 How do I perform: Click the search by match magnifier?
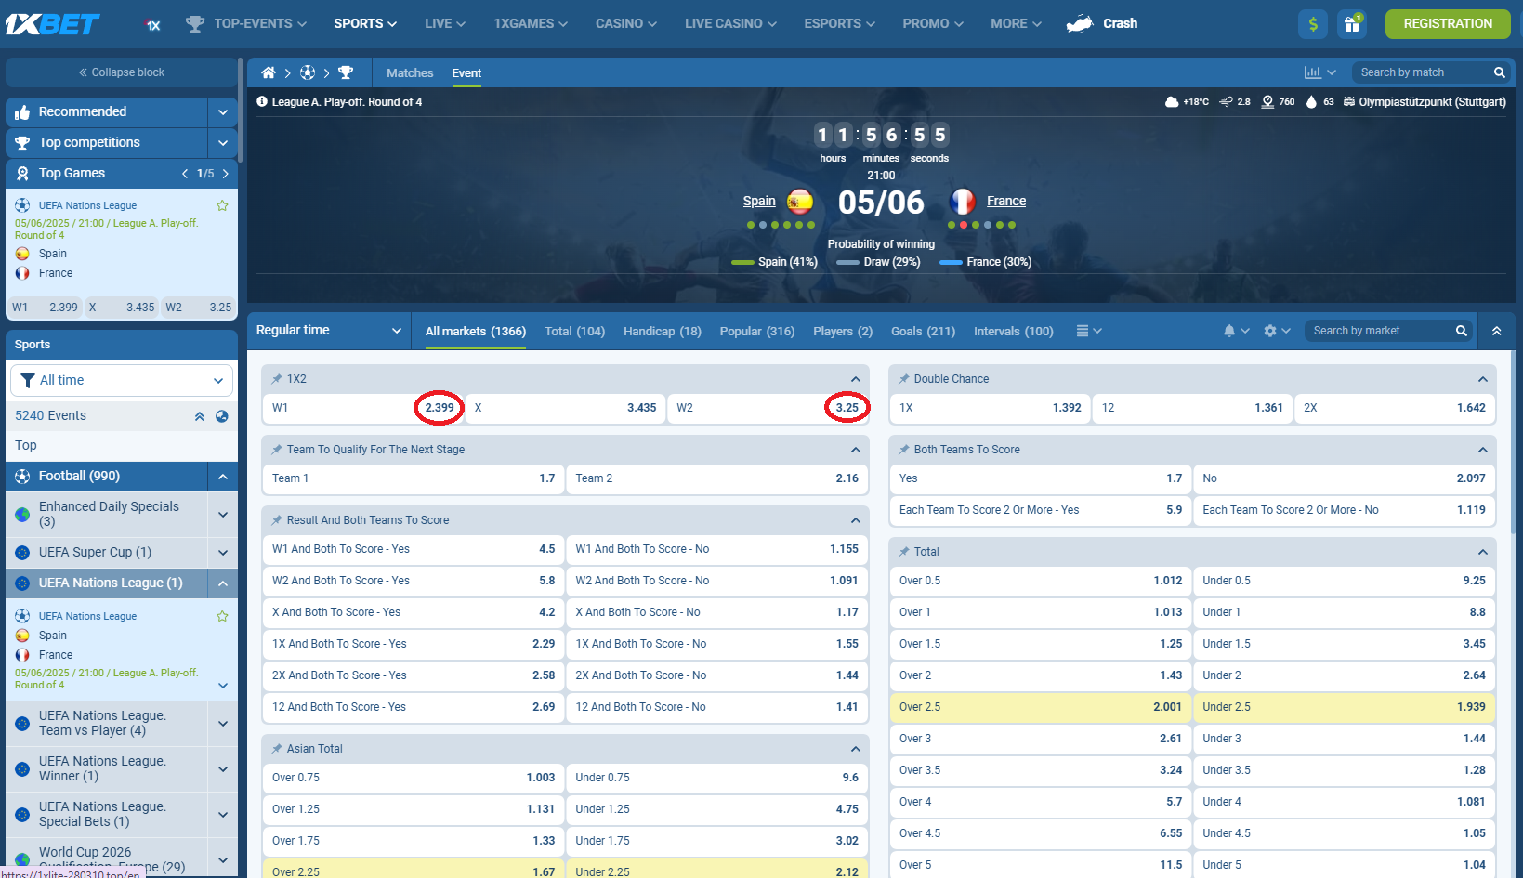point(1499,72)
